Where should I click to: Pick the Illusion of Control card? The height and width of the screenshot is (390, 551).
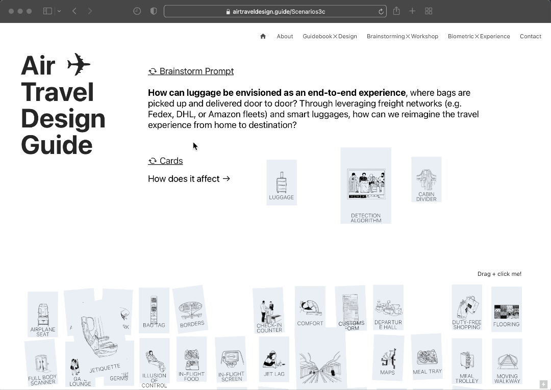point(154,363)
